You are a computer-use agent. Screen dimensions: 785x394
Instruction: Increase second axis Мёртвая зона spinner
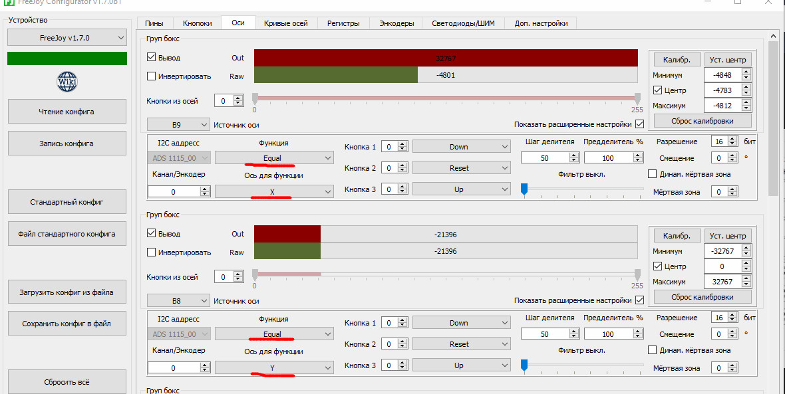[732, 365]
